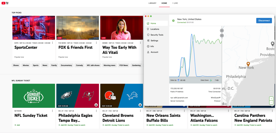Select the Gardening filter chip

tap(136, 65)
